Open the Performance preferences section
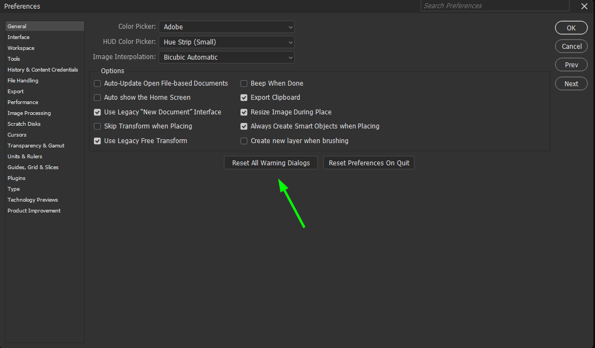 pyautogui.click(x=23, y=102)
